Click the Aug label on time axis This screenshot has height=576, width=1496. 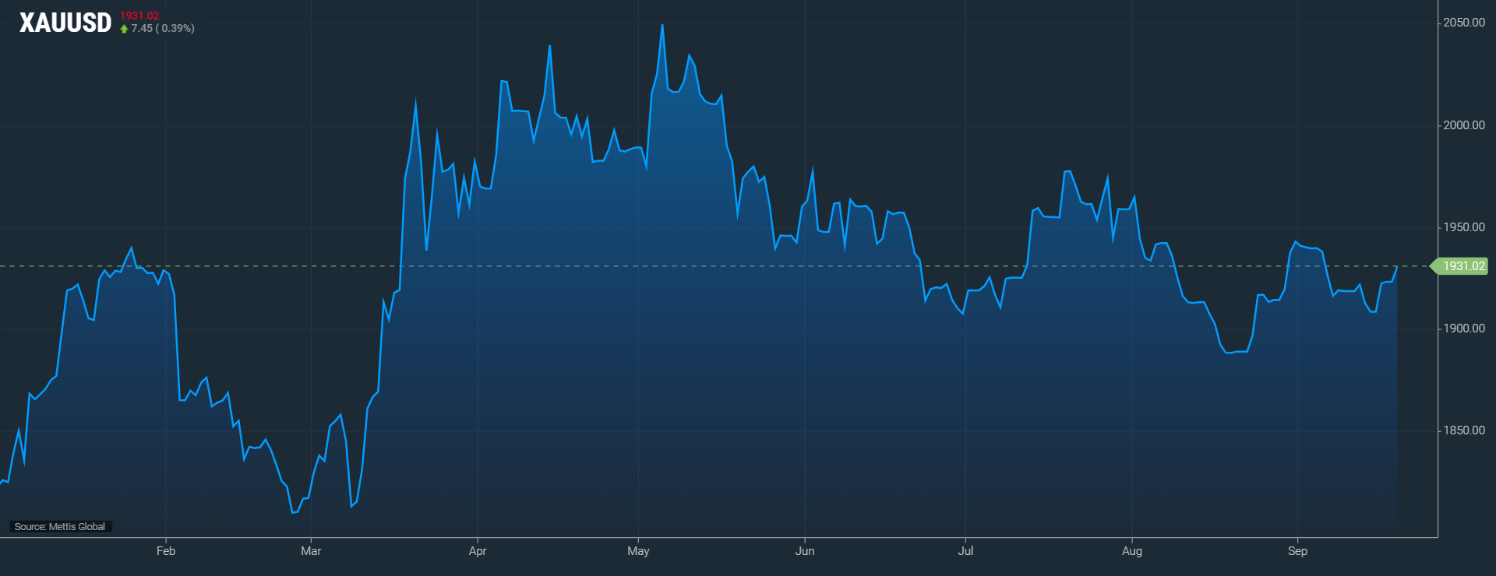[1132, 551]
